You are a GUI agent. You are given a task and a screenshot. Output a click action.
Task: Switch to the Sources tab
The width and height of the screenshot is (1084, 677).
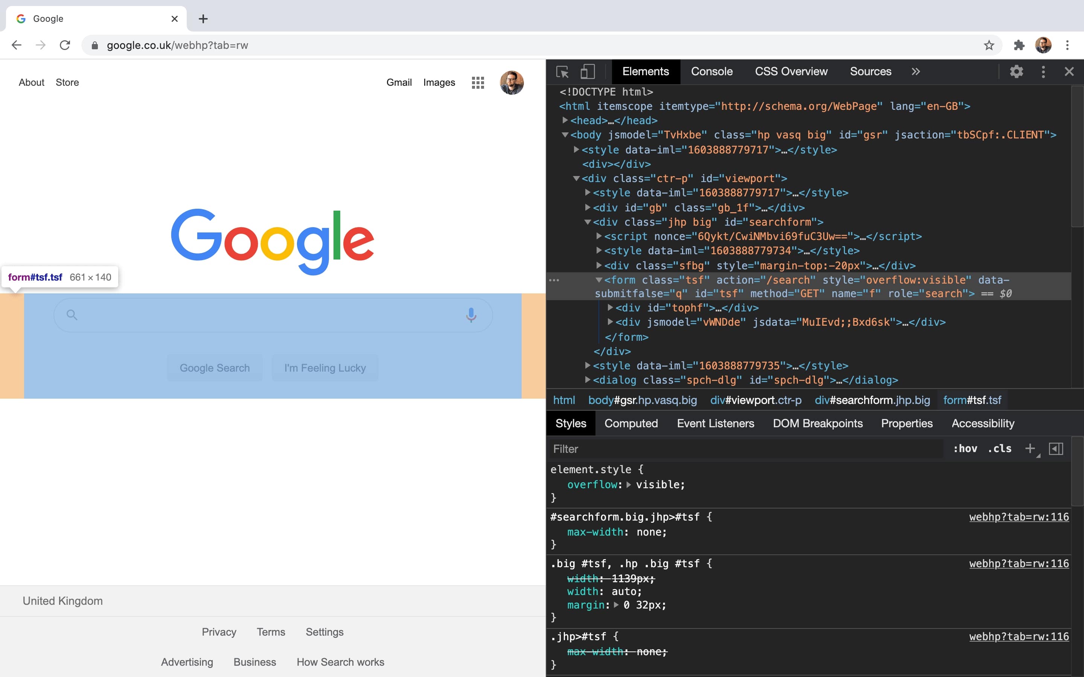coord(870,71)
